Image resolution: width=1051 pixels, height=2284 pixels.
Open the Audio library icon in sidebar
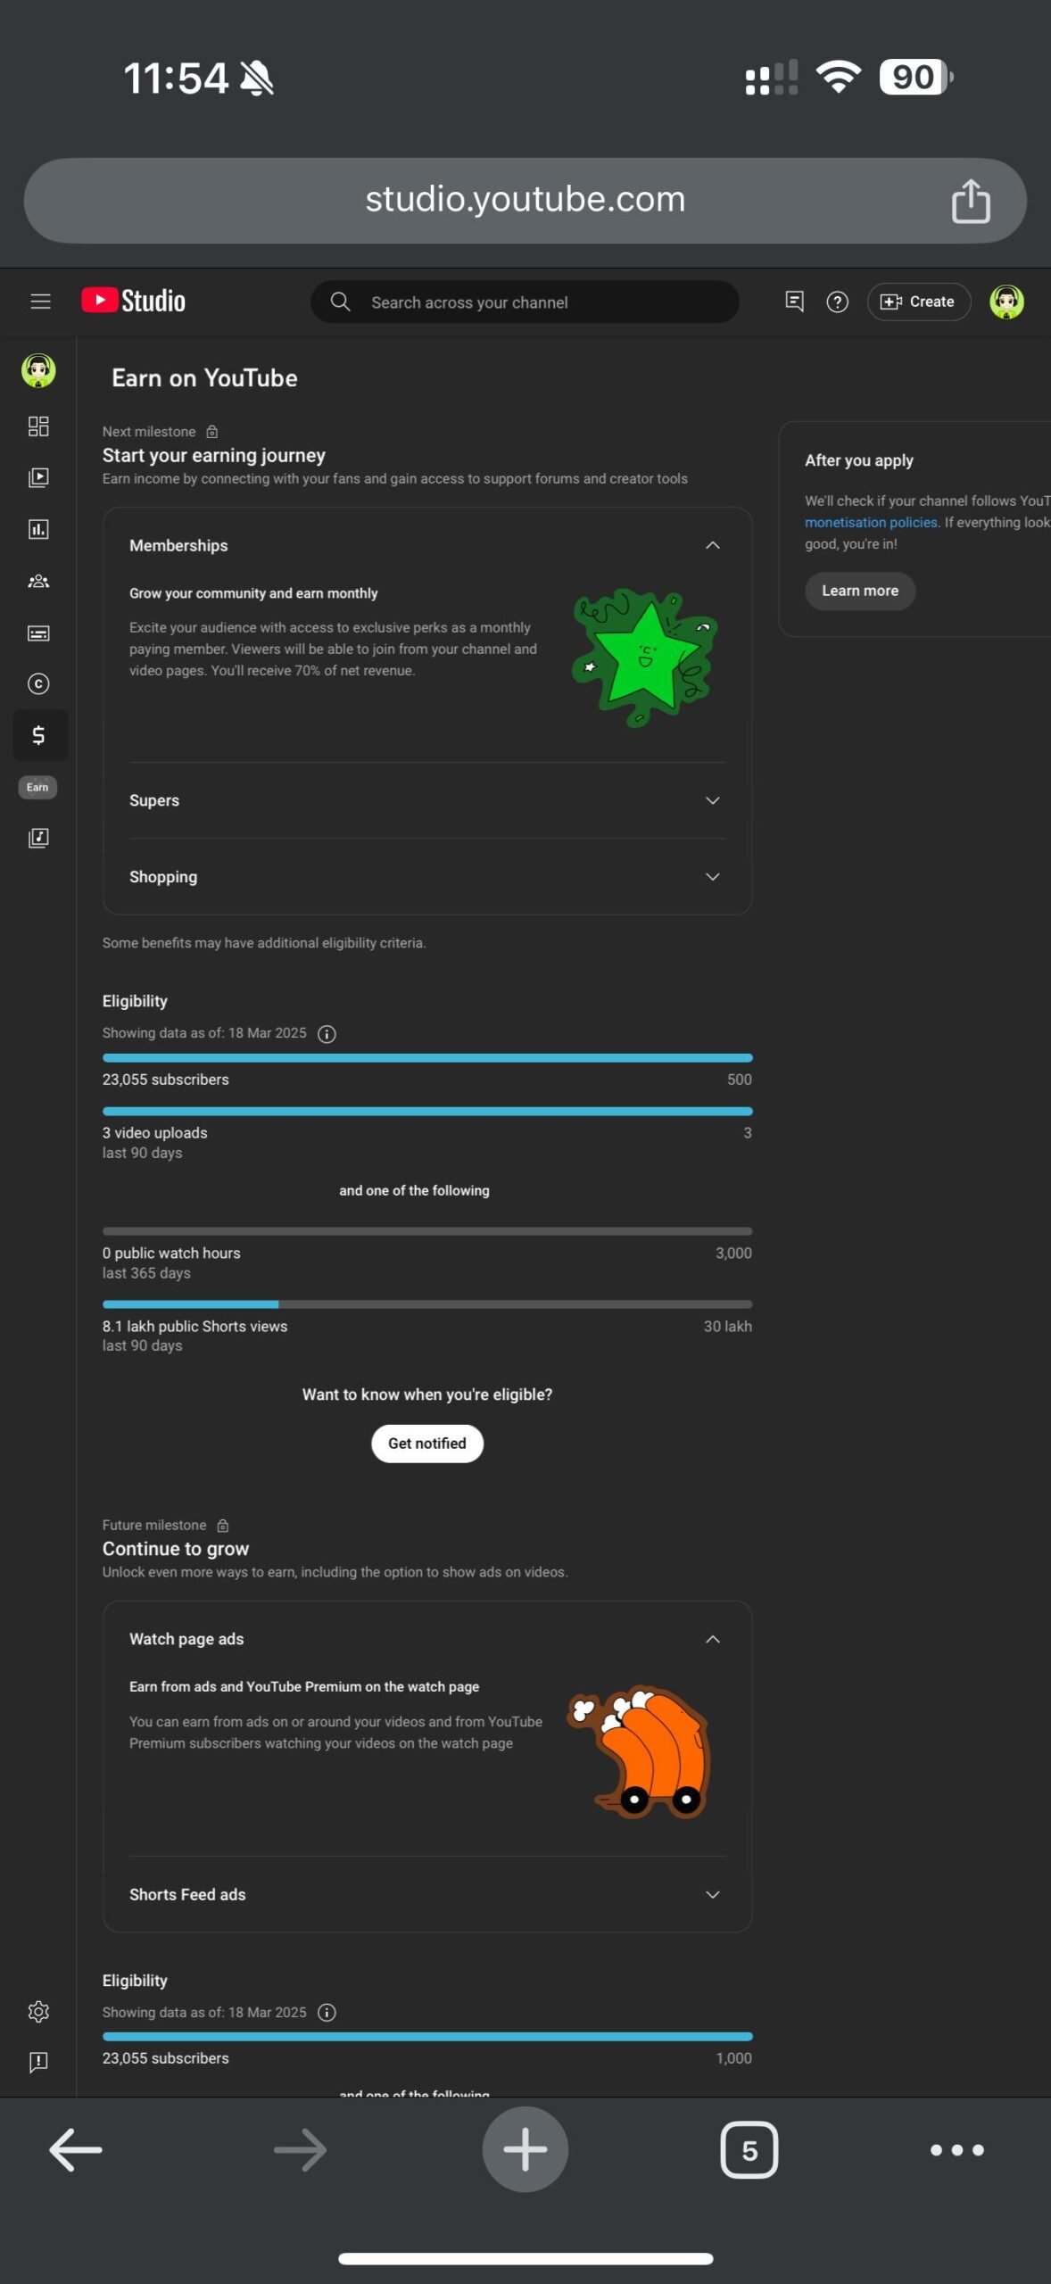tap(38, 838)
